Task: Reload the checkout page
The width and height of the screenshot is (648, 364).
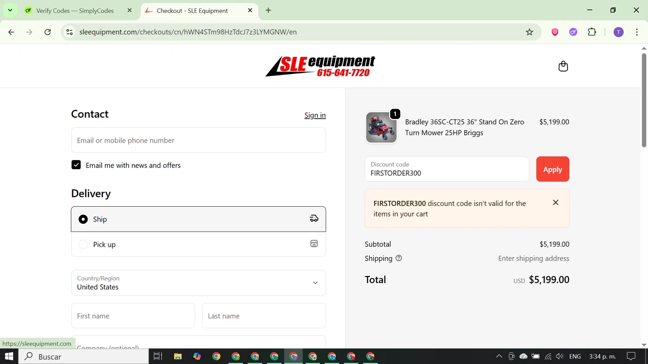Action: [48, 32]
